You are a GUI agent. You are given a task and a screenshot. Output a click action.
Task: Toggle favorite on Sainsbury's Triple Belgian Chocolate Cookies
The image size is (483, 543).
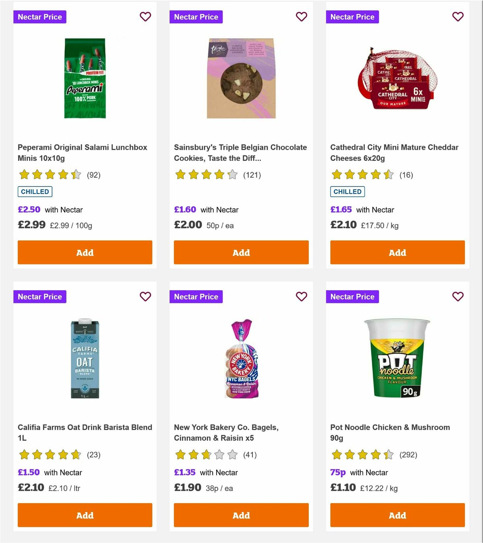click(301, 17)
